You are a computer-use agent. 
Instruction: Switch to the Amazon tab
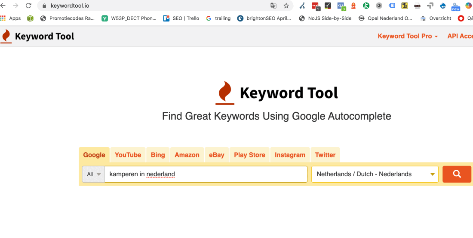click(187, 155)
